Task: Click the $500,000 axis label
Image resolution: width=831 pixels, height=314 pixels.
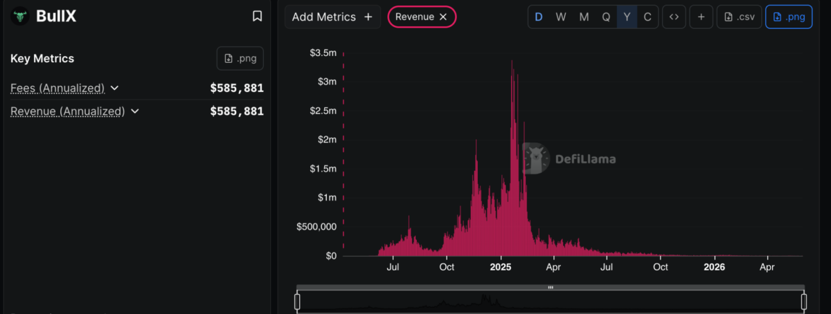Action: pyautogui.click(x=316, y=226)
